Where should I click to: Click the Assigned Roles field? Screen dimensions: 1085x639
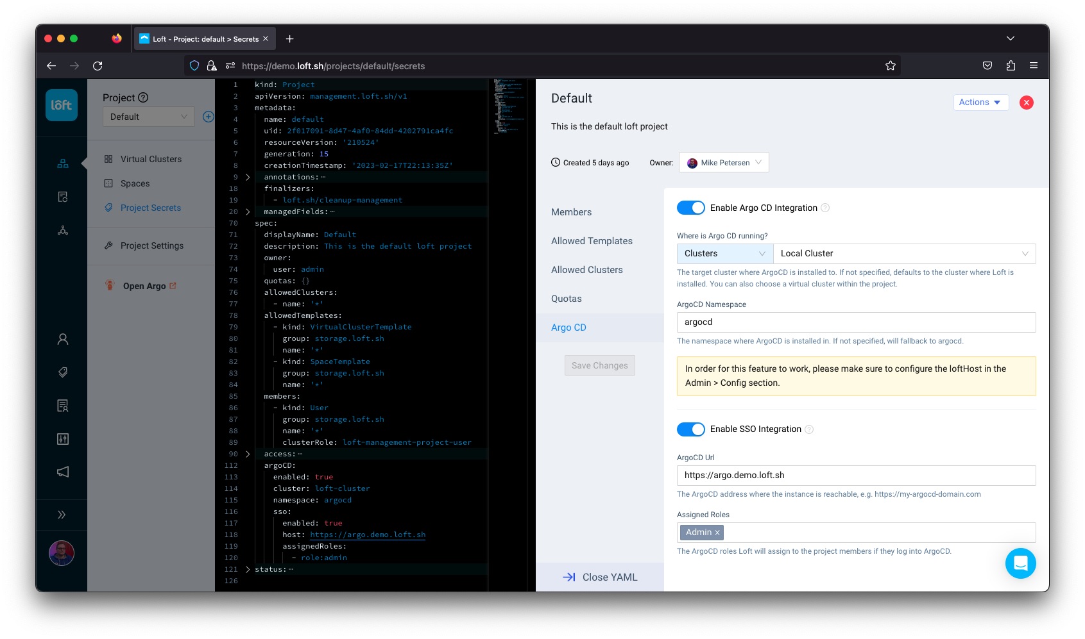856,533
